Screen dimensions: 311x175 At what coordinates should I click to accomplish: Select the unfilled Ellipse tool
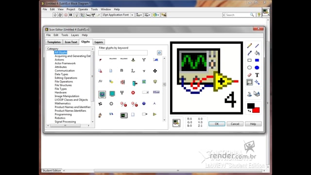click(249, 68)
